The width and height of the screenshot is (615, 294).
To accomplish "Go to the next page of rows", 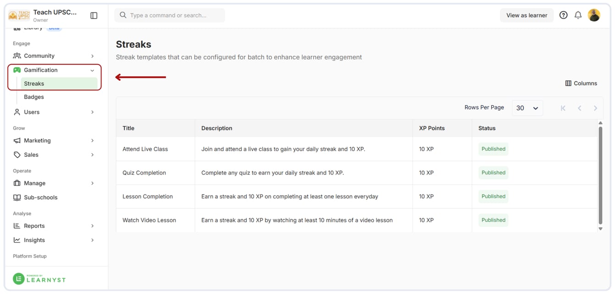I will click(595, 108).
